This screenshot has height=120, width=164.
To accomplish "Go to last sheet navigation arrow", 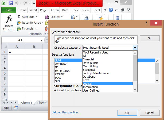I will coord(15,103).
